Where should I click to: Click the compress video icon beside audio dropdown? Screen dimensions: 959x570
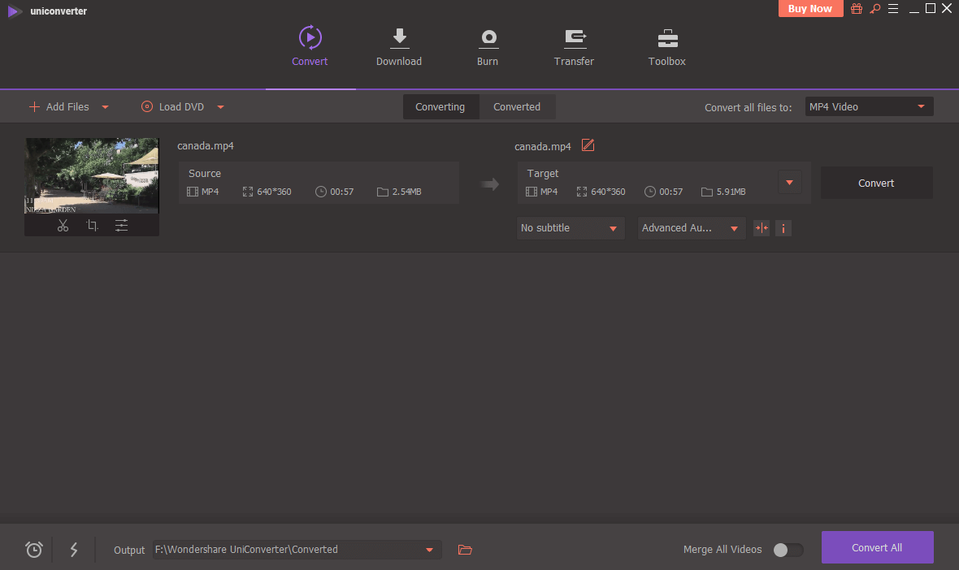click(x=762, y=228)
